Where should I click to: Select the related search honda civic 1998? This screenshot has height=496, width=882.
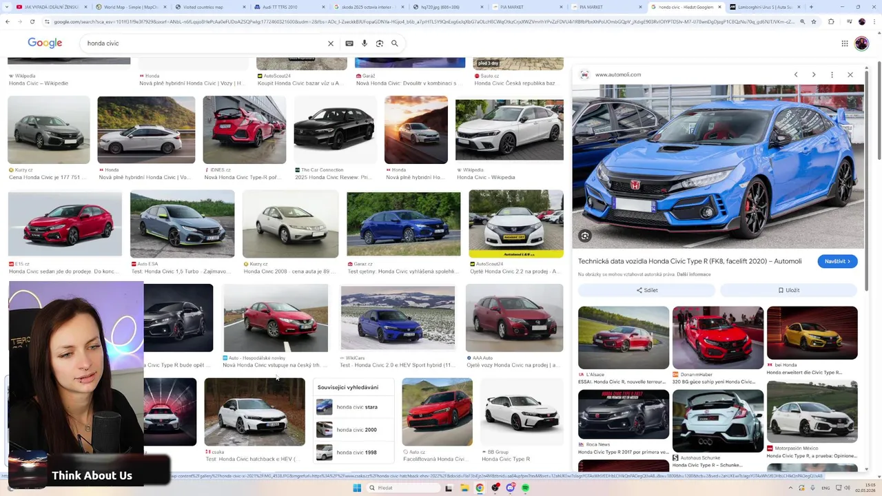coord(353,453)
